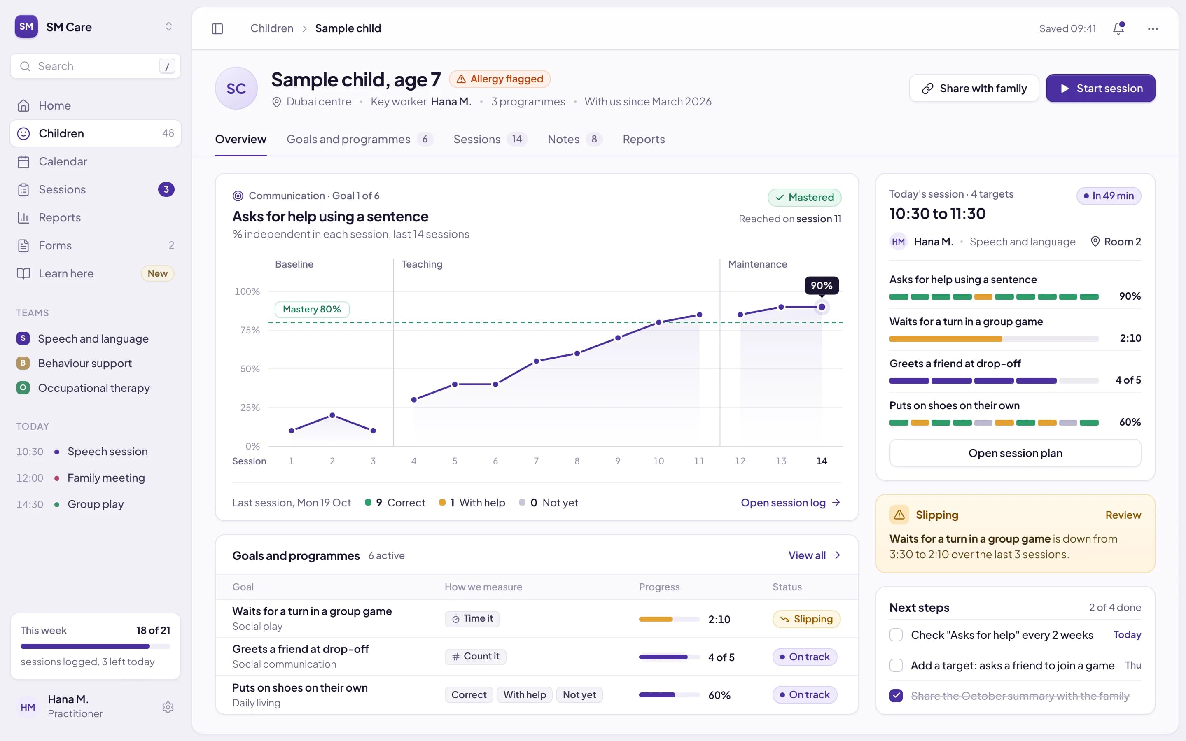This screenshot has width=1186, height=741.
Task: Click the Slipping warning triangle icon
Action: [x=899, y=515]
